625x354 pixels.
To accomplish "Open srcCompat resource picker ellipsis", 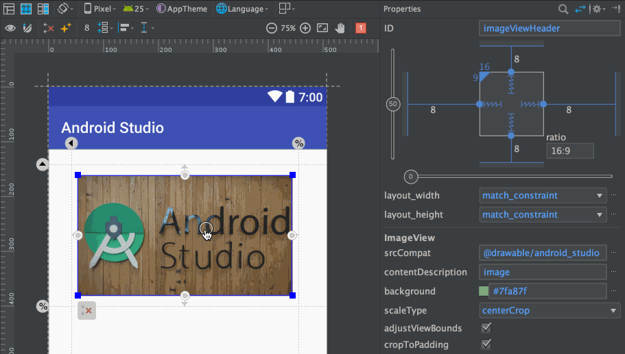I will pos(613,252).
